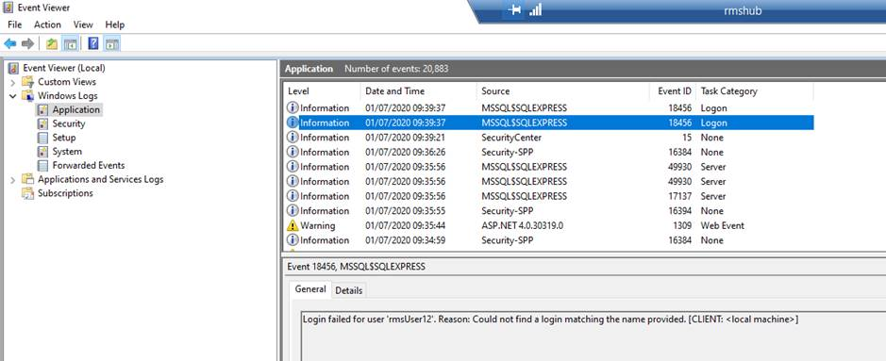The height and width of the screenshot is (361, 886).
Task: Sort by the Event ID column header
Action: [x=673, y=90]
